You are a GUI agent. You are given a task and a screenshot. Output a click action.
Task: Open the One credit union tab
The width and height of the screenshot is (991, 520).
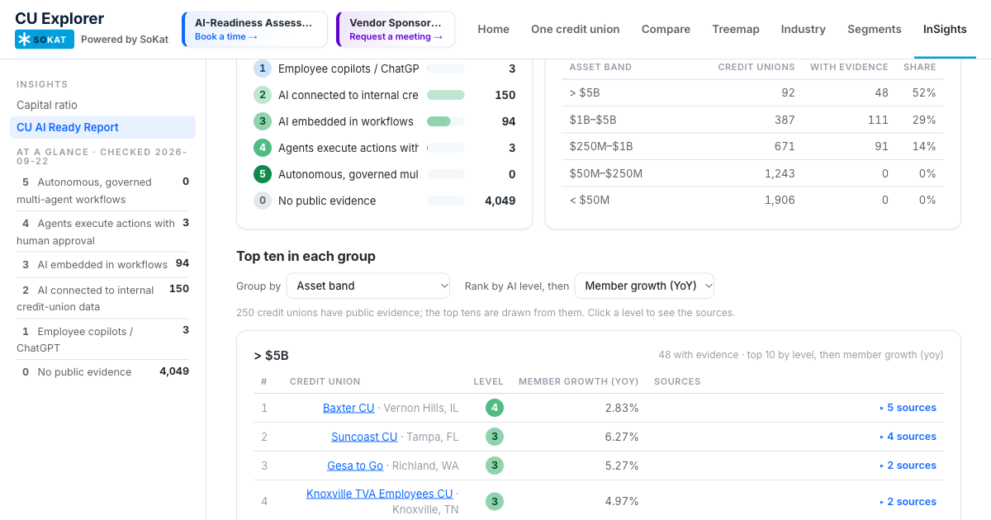click(576, 29)
